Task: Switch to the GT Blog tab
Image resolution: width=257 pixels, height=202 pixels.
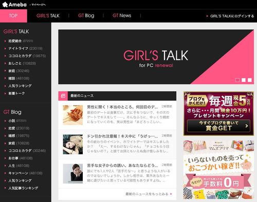Action: click(x=86, y=16)
